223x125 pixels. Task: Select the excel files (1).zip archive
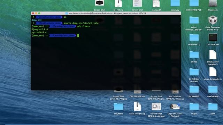(137, 106)
